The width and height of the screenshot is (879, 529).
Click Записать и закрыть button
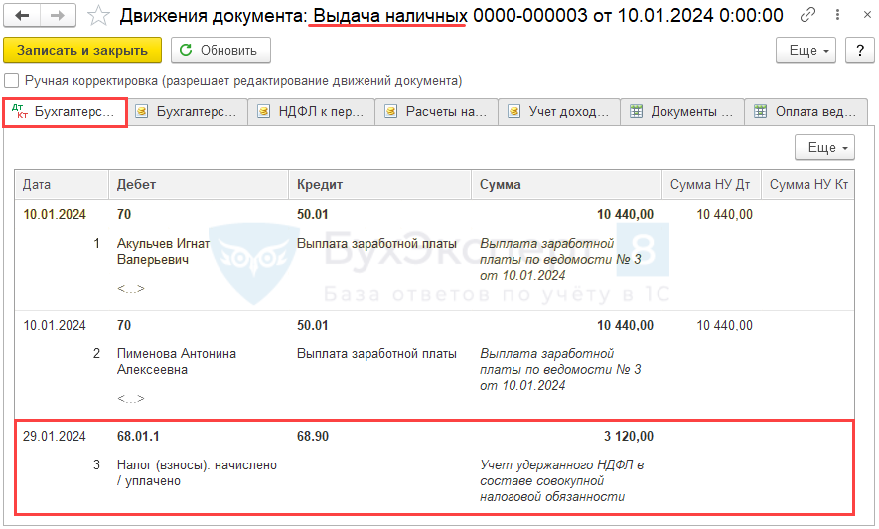point(82,50)
